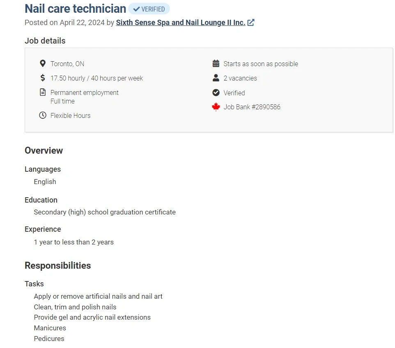395x348 pixels.
Task: Click Starts as soon as possible text
Action: pyautogui.click(x=261, y=64)
